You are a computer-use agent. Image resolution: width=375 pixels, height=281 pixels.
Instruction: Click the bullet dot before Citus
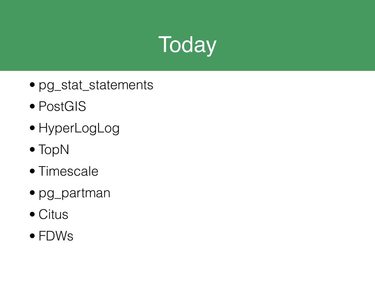tap(32, 214)
